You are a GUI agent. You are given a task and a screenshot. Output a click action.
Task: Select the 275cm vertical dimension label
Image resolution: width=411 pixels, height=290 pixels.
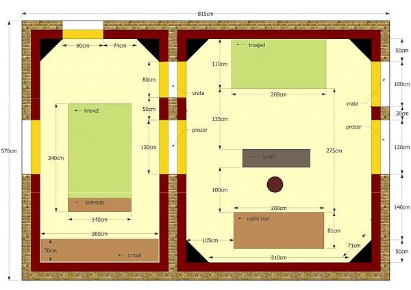(x=334, y=150)
